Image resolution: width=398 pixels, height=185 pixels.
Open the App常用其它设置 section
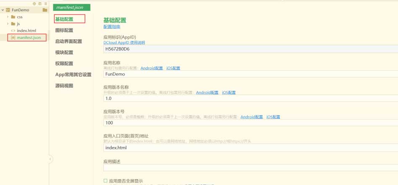tap(73, 75)
